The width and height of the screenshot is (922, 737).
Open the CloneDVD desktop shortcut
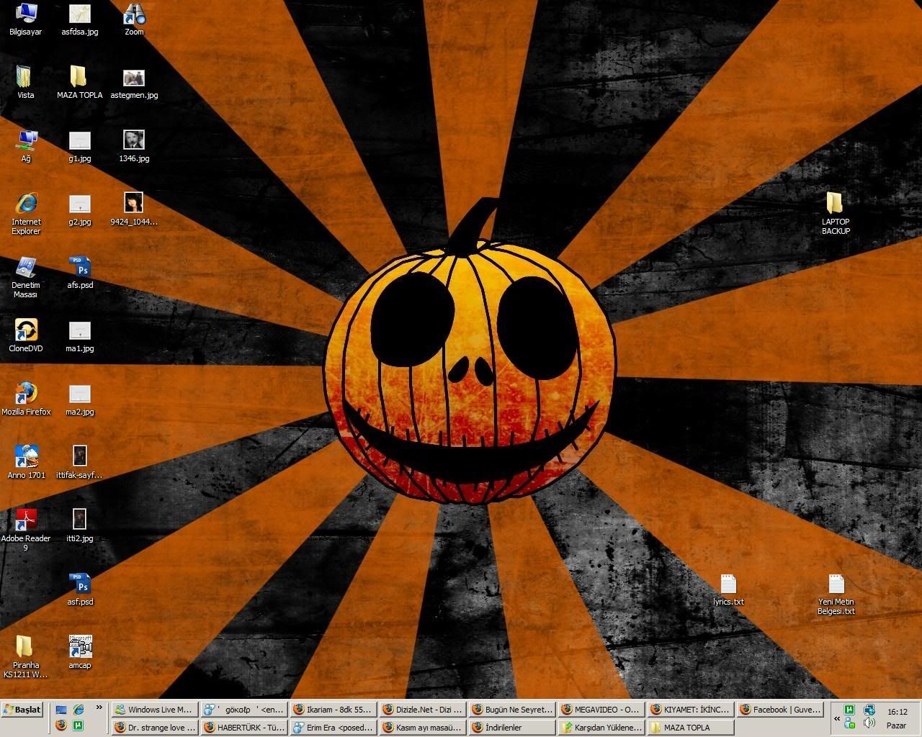click(26, 331)
